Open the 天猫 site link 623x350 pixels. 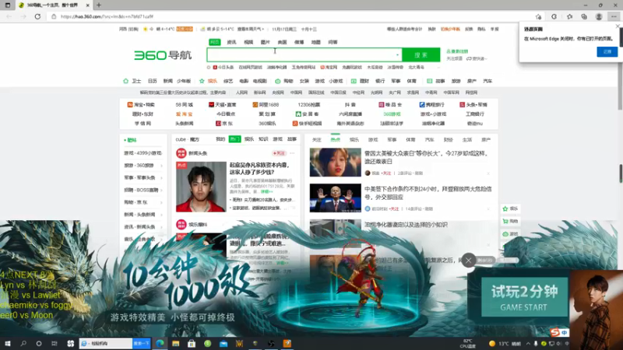tap(223, 105)
